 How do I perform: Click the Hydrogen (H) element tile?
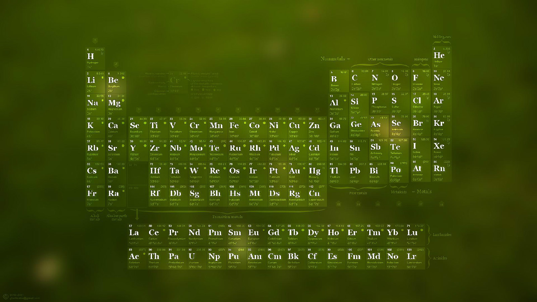pos(95,58)
